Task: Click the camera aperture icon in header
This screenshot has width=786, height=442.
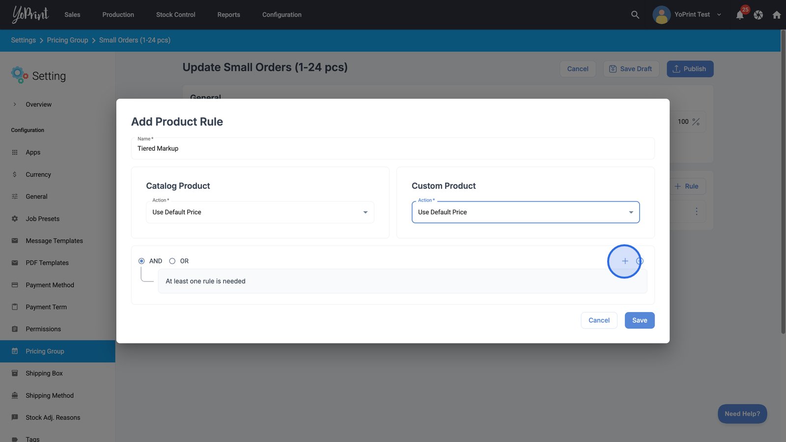Action: (x=758, y=15)
